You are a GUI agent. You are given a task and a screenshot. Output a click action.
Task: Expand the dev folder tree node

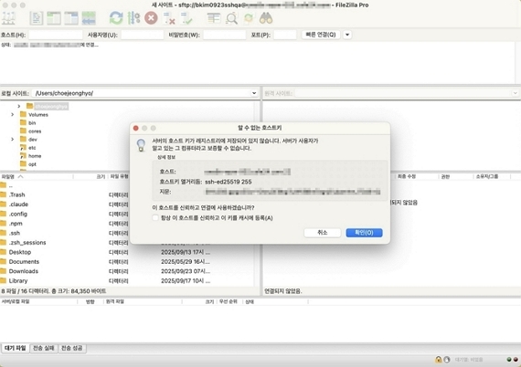(12, 140)
